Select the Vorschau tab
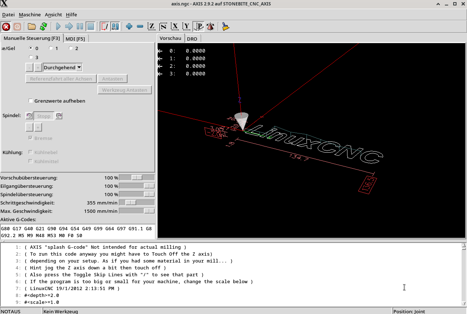The image size is (467, 314). (x=170, y=38)
